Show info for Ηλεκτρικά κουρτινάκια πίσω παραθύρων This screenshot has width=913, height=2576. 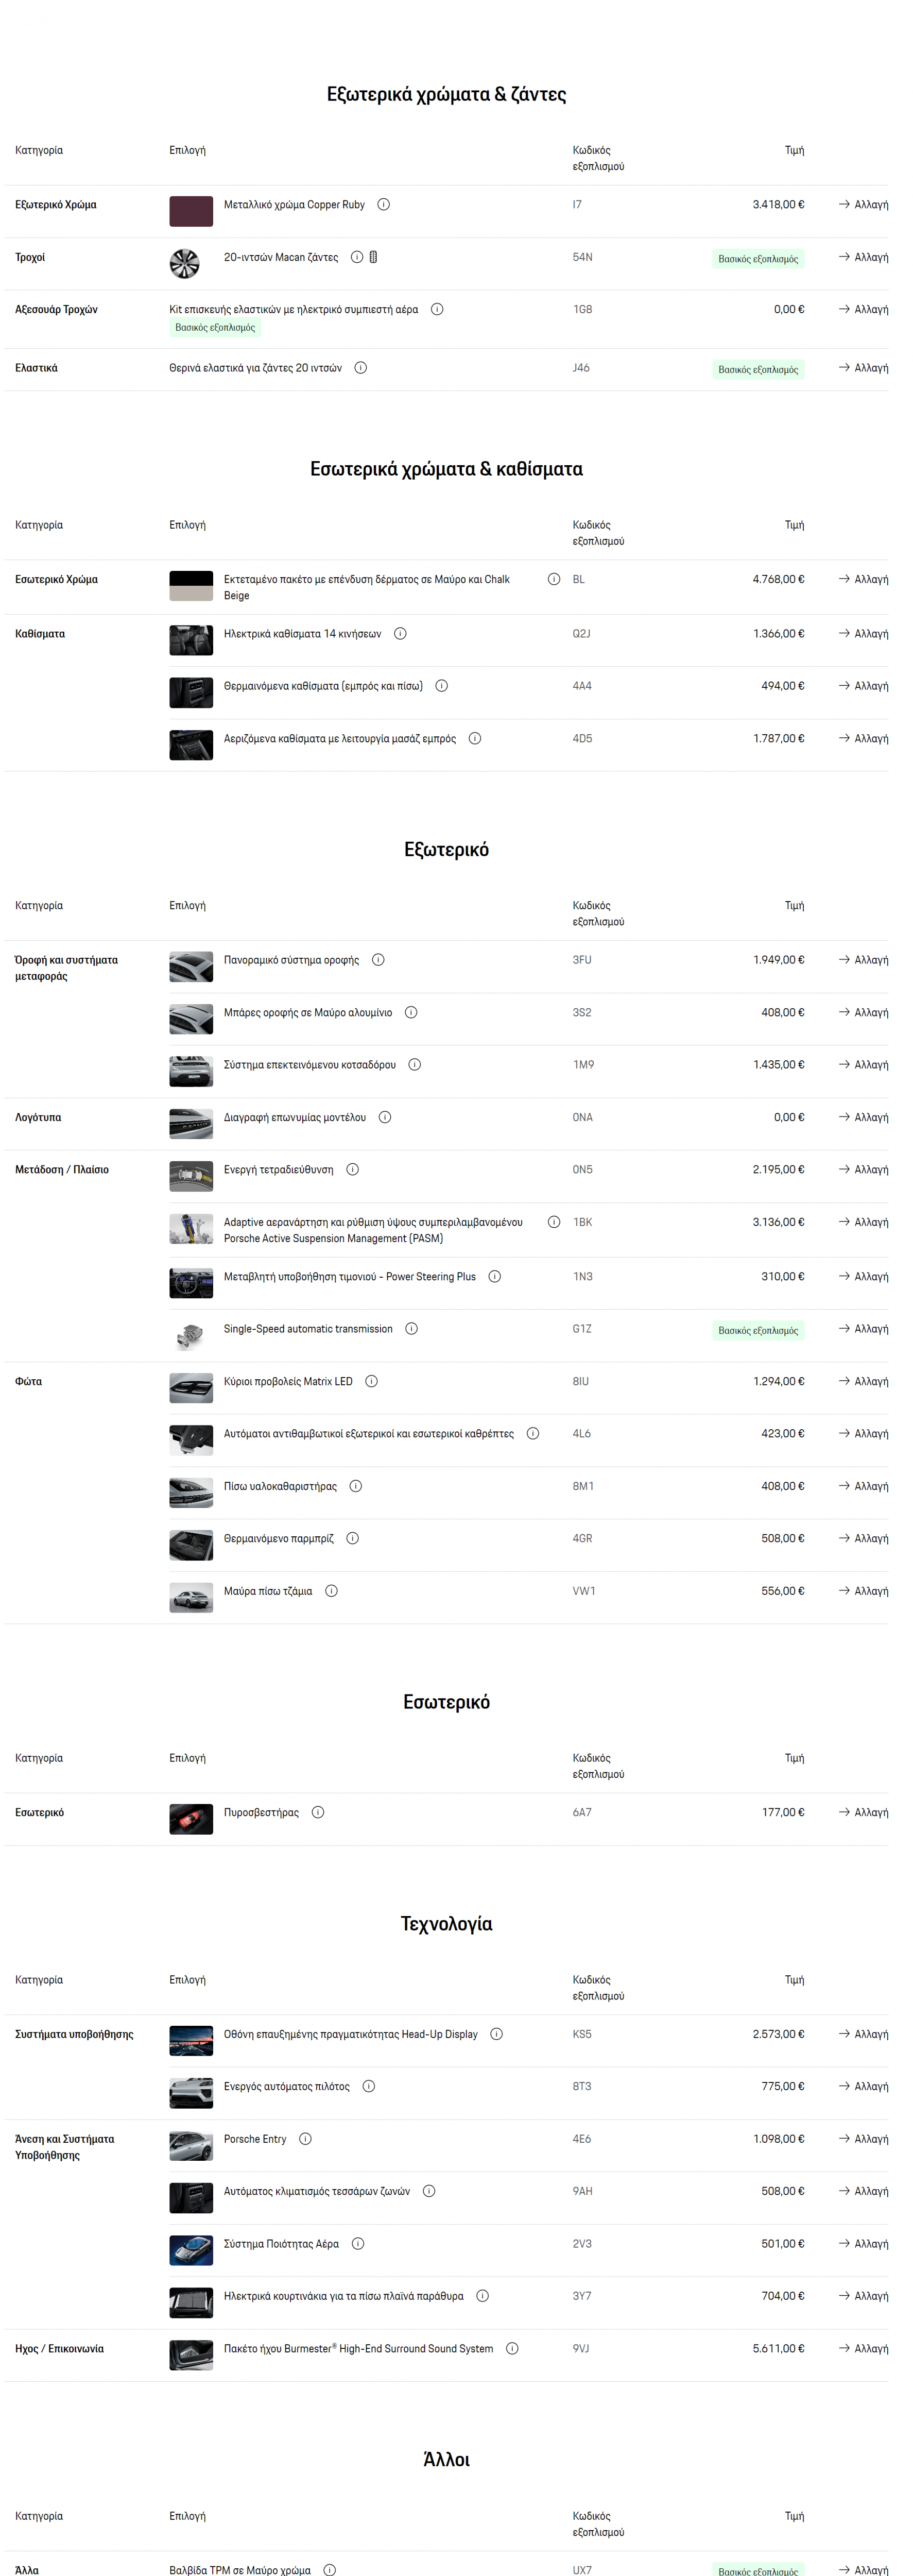coord(483,2296)
